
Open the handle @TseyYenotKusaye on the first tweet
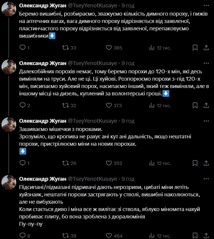click(x=92, y=6)
